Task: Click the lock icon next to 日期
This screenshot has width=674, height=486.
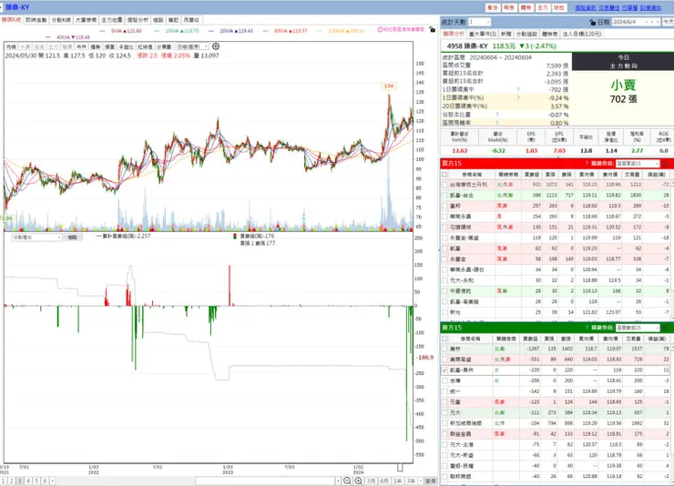Action: (x=593, y=22)
